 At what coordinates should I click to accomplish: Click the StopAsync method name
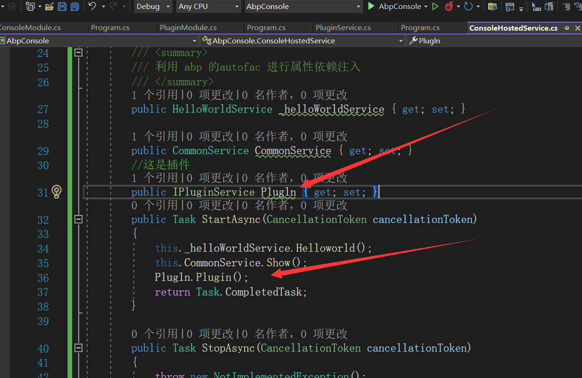(228, 348)
